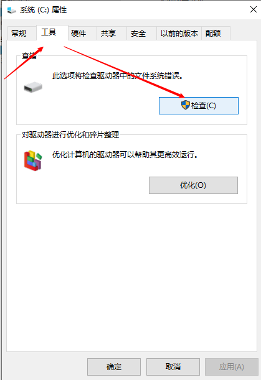261x380 pixels.
Task: Open the 硬件 tab
Action: (78, 33)
